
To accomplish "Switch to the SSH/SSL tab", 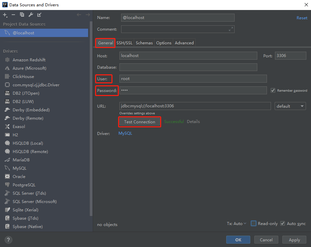I will point(124,43).
